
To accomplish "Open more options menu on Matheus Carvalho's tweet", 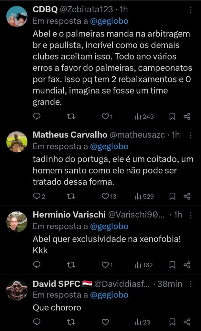I will (191, 135).
